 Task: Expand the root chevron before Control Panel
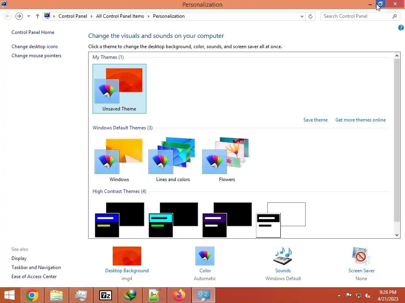pos(54,16)
